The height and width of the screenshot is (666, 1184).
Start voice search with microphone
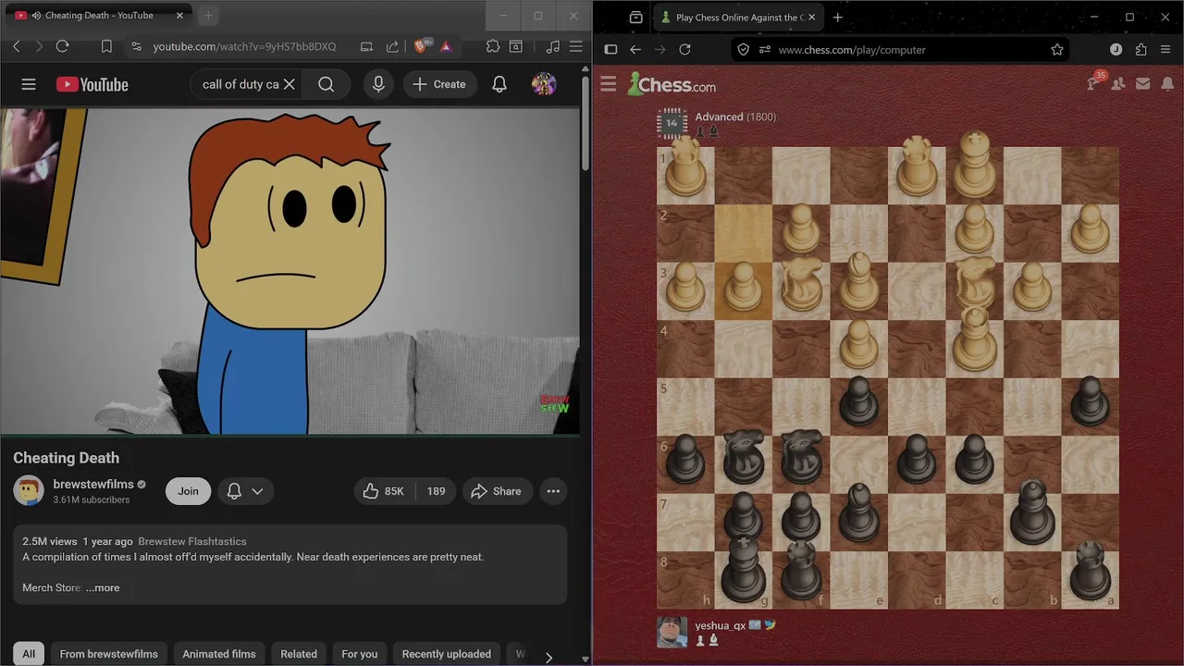tap(378, 84)
